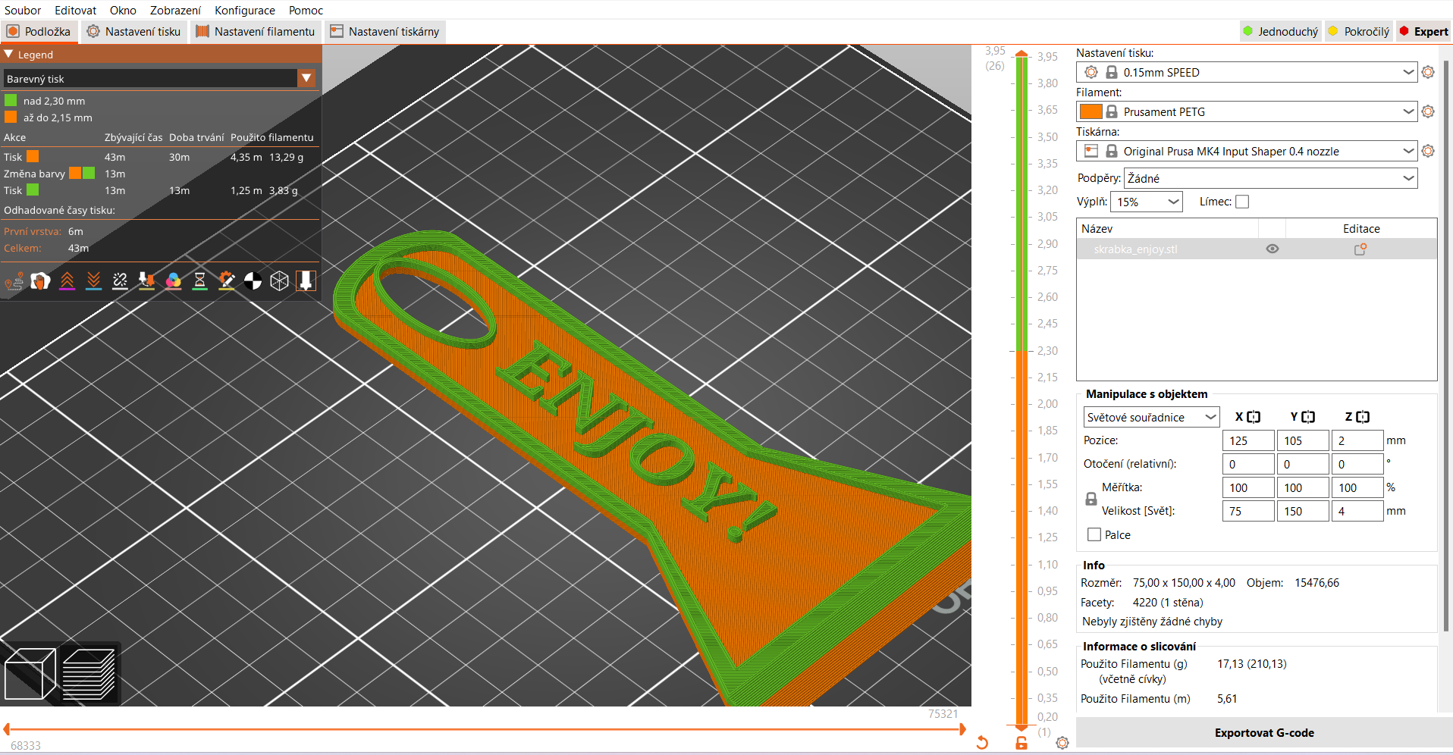The width and height of the screenshot is (1453, 755).
Task: Open Světové souřadnice coordinate dropdown
Action: tap(1151, 417)
